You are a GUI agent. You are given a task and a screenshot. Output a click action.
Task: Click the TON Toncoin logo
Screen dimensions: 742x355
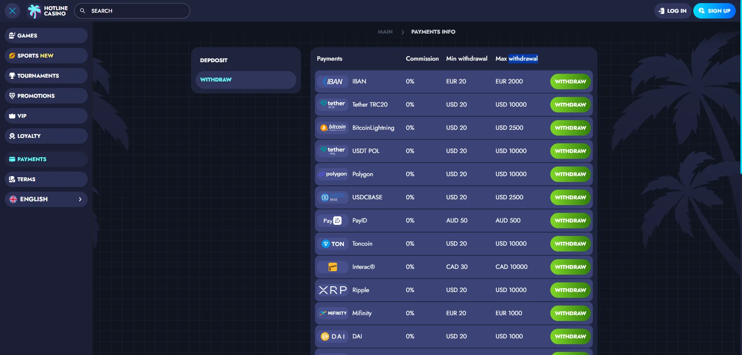[333, 244]
